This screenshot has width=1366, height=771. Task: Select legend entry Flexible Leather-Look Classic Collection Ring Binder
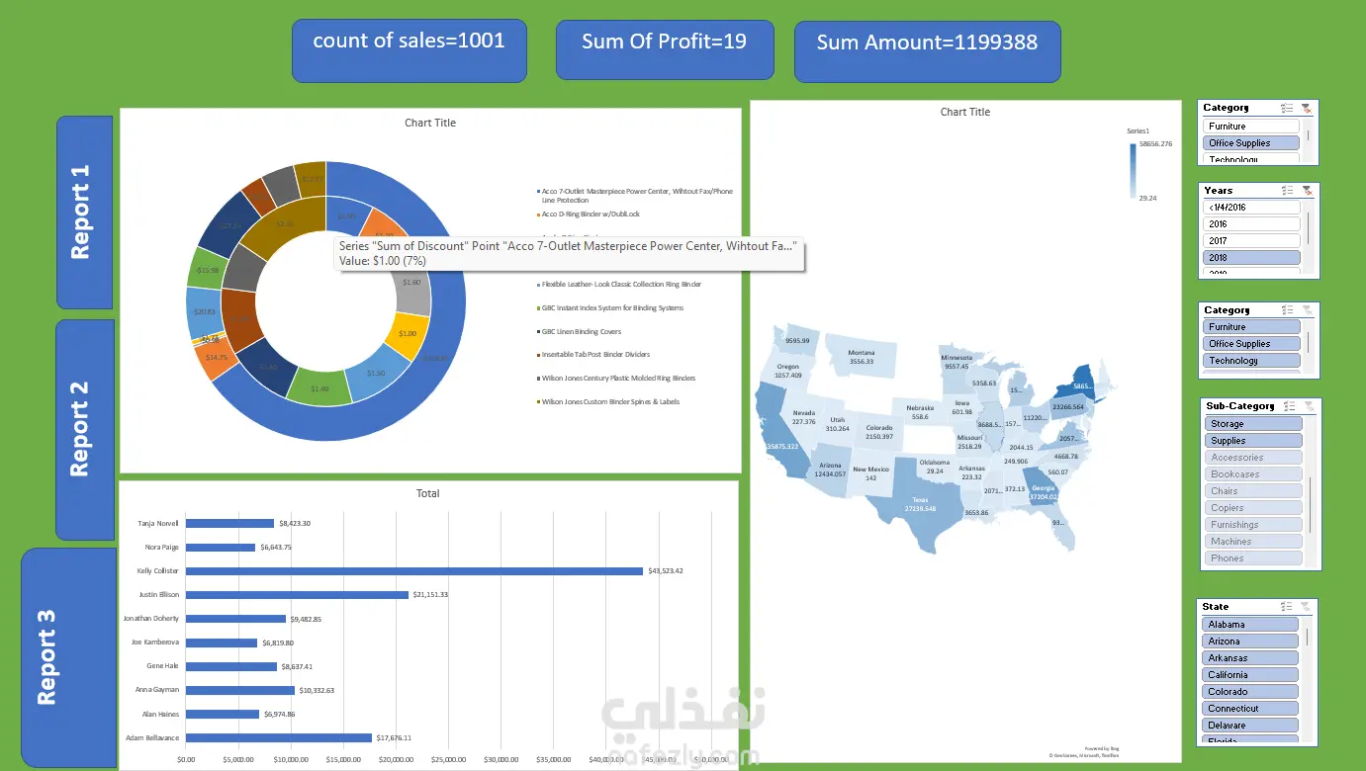[618, 285]
